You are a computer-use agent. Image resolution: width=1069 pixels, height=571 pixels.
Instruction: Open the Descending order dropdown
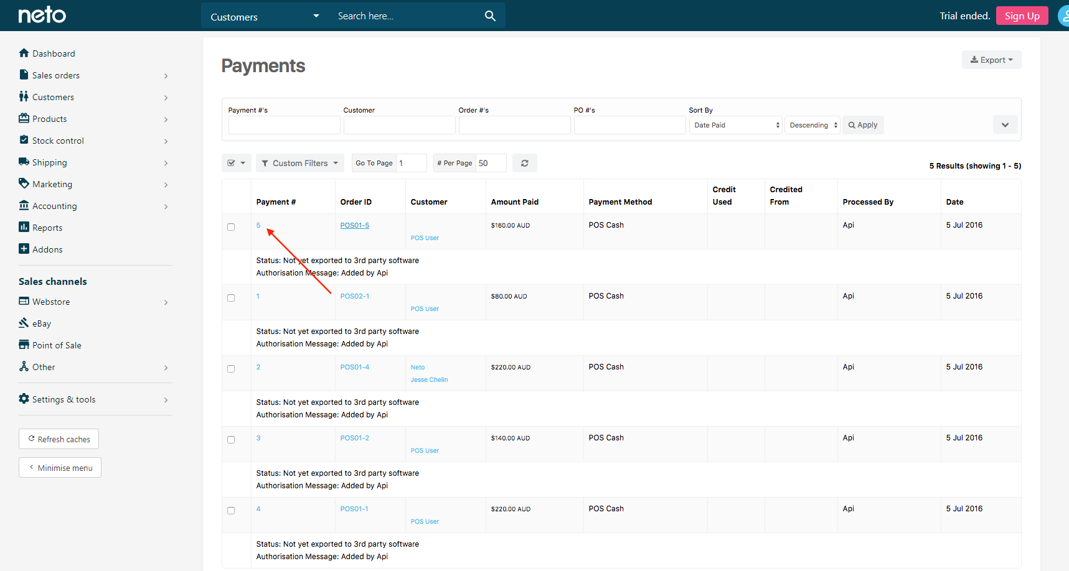812,125
